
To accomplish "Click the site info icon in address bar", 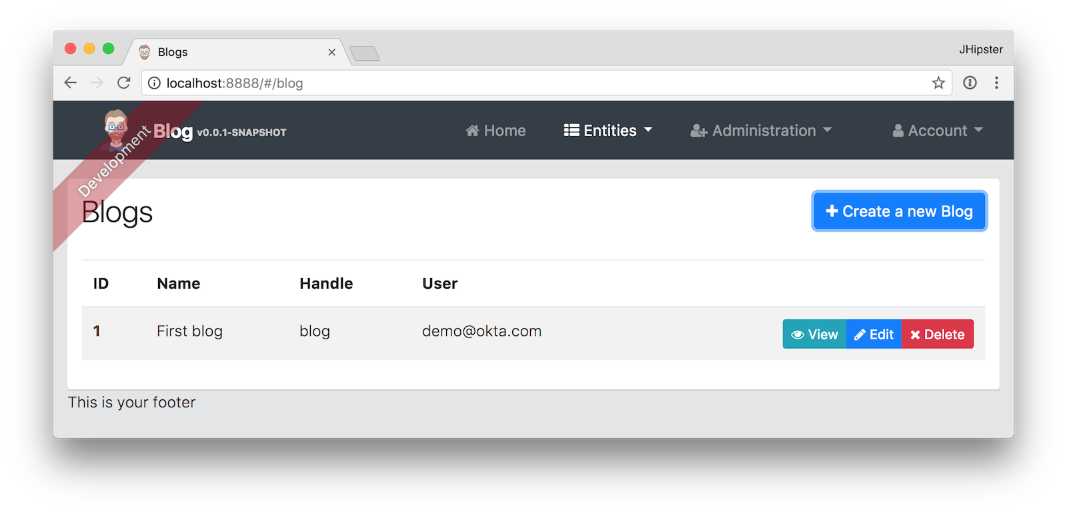I will pos(154,83).
